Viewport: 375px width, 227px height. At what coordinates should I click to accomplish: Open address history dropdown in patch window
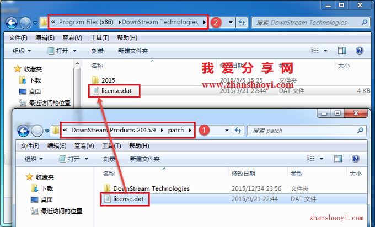227,131
